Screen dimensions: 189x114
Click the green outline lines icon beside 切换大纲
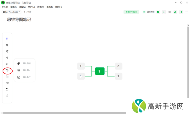tap(144, 12)
